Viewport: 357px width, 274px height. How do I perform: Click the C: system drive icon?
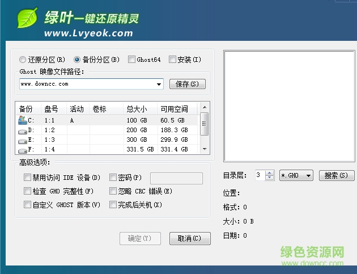click(23, 120)
